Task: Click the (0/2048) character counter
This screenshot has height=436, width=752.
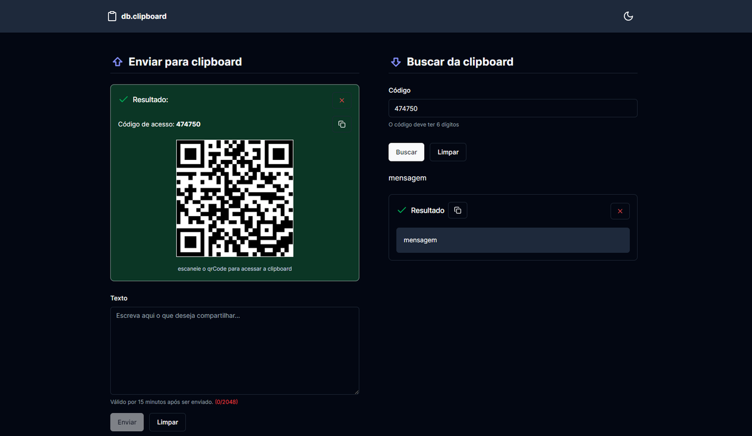Action: 226,402
